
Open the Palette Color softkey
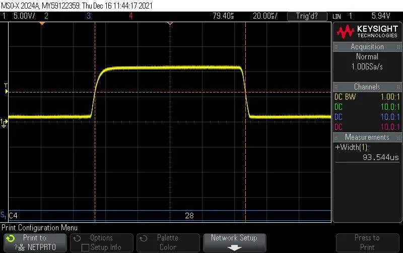[x=168, y=242]
